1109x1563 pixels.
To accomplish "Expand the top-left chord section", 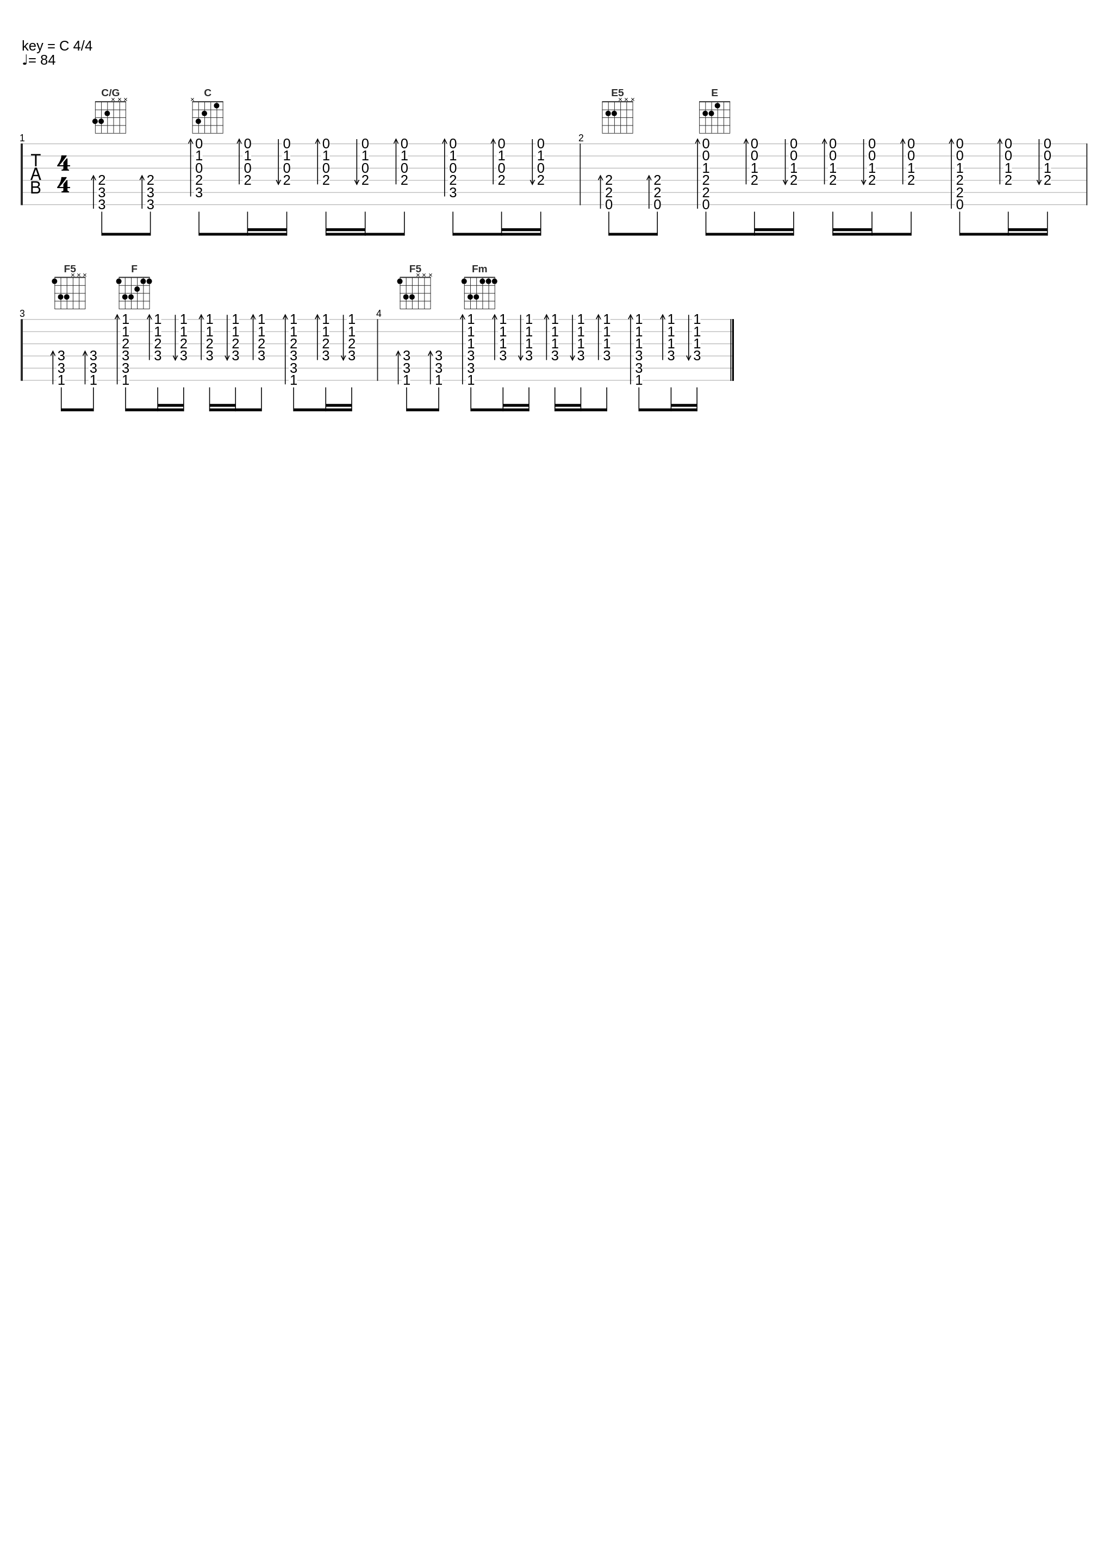I will 108,115.
